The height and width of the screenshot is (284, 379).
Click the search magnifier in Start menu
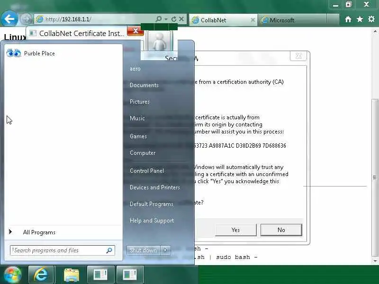coord(109,250)
